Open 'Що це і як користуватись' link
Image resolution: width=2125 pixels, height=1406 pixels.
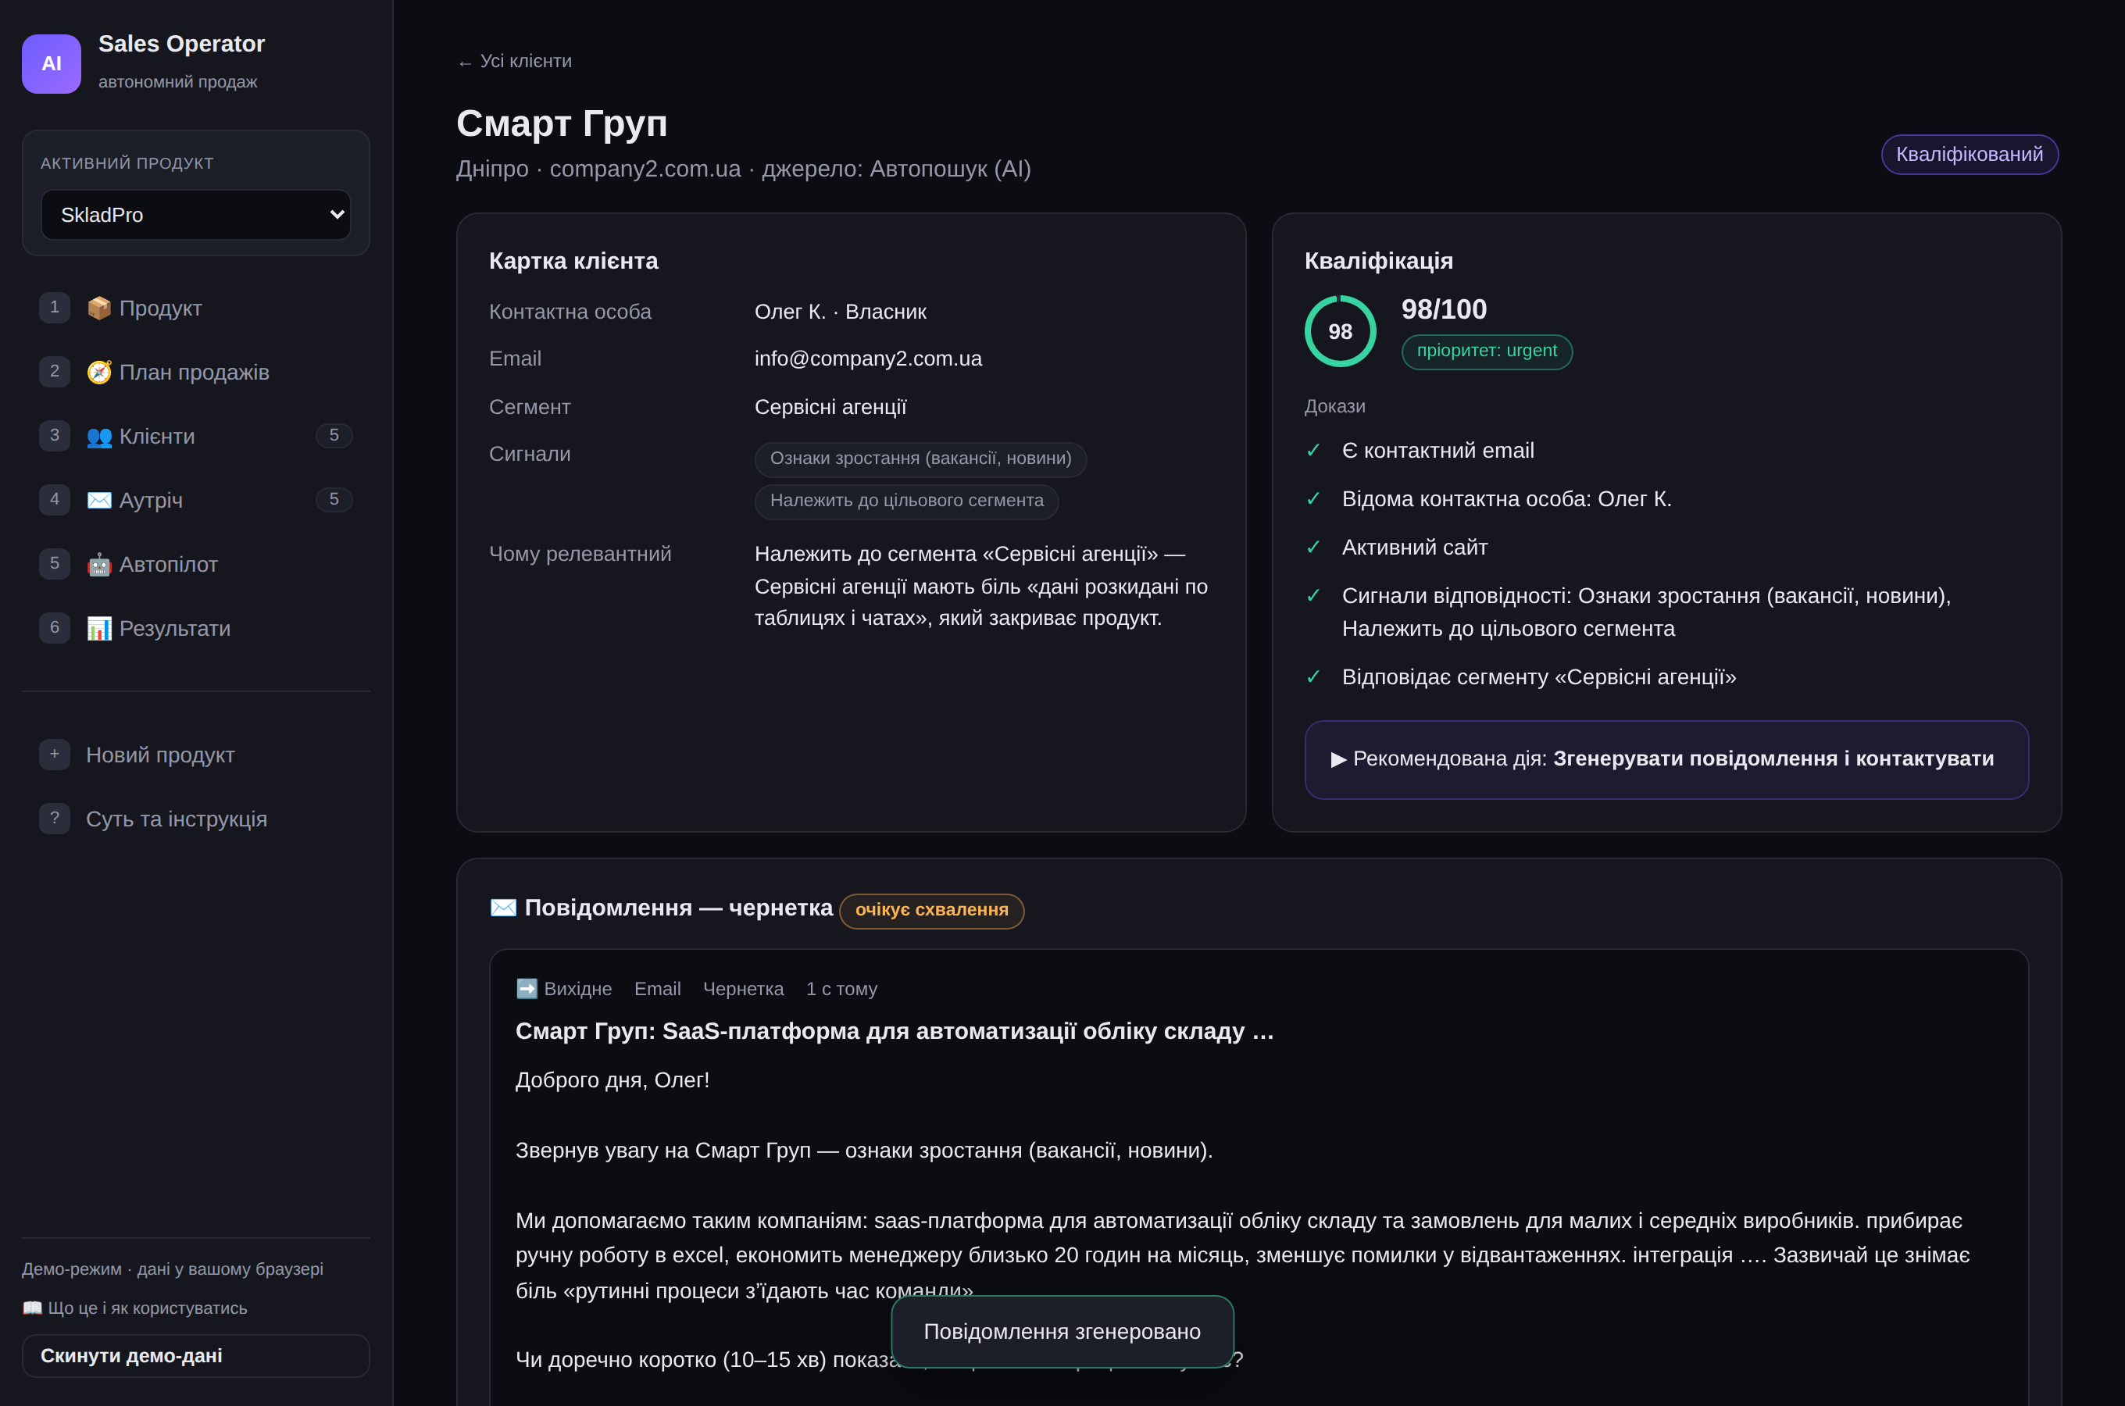click(134, 1308)
